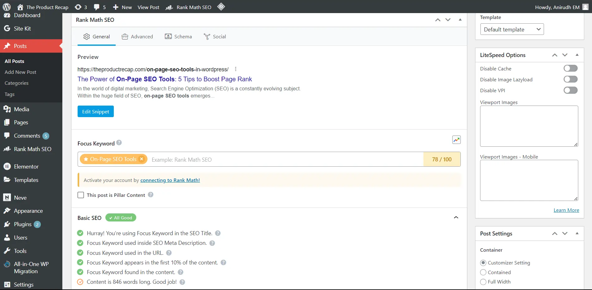Viewport: 592px width, 290px height.
Task: Click the three-dot menu beside preview URL
Action: [x=236, y=69]
